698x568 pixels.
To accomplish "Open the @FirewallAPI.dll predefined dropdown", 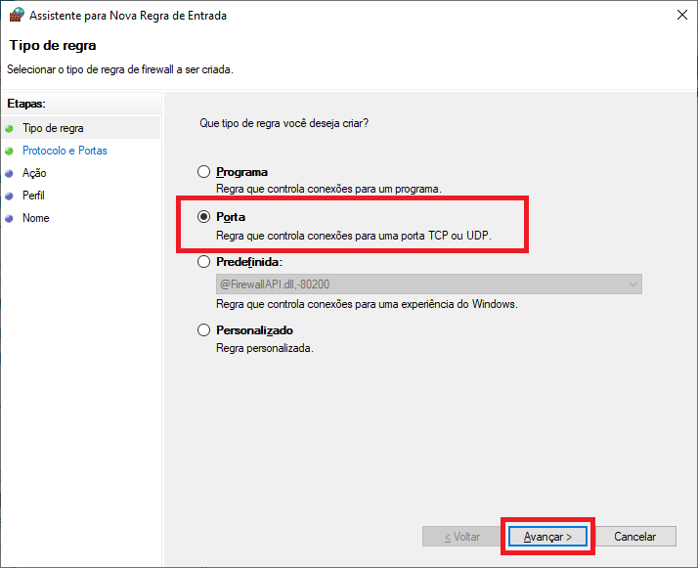I will tap(428, 284).
